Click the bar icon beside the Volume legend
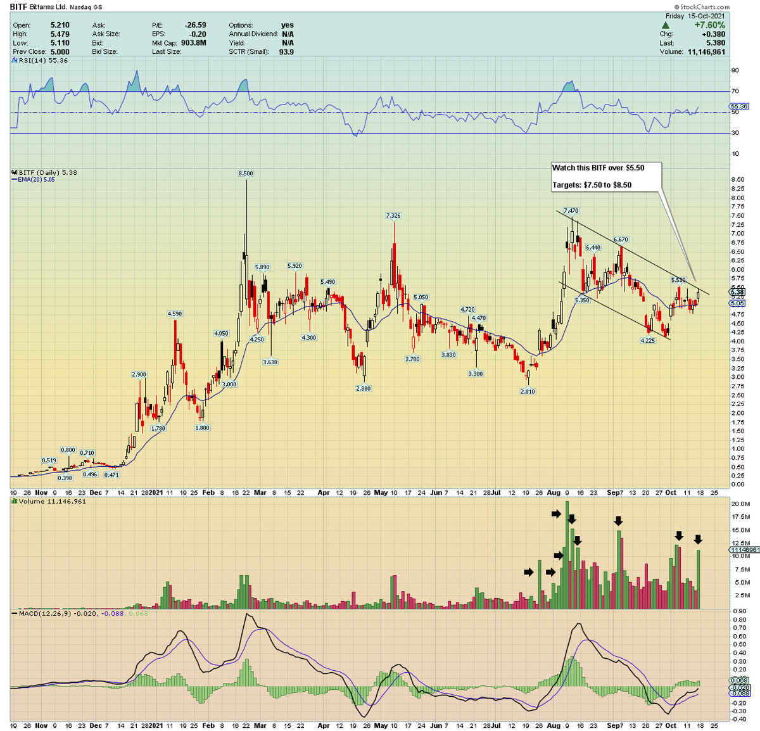Screen dimensions: 760x731 click(15, 501)
